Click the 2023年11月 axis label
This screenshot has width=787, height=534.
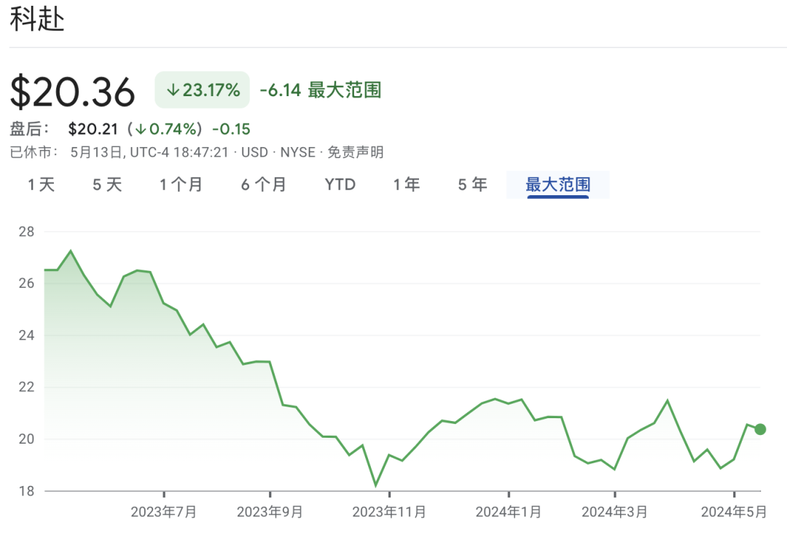[389, 512]
